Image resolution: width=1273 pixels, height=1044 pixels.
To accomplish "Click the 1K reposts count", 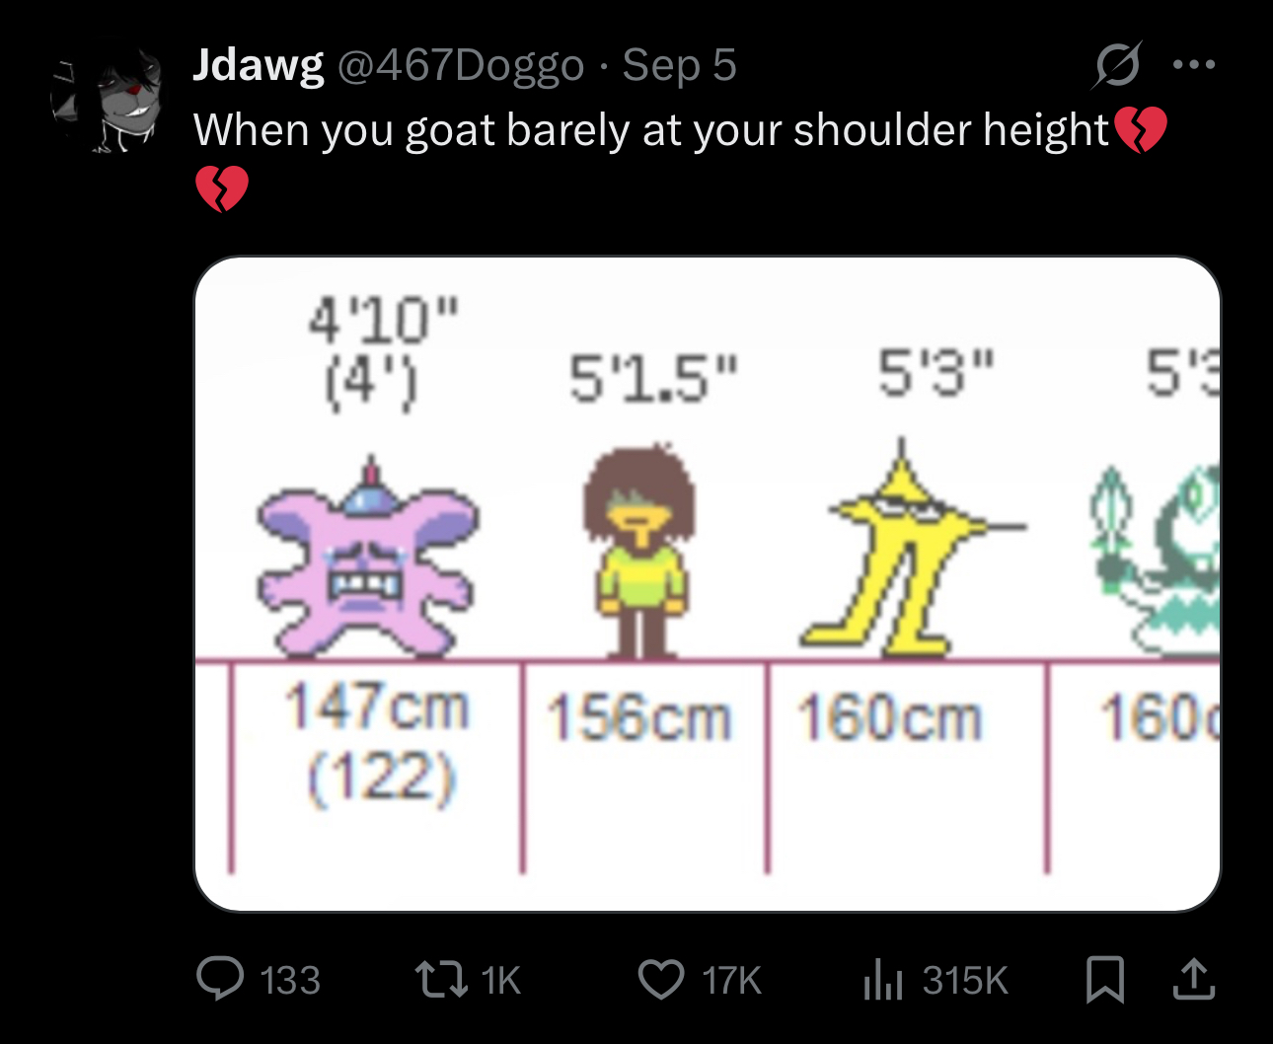I will [x=501, y=980].
